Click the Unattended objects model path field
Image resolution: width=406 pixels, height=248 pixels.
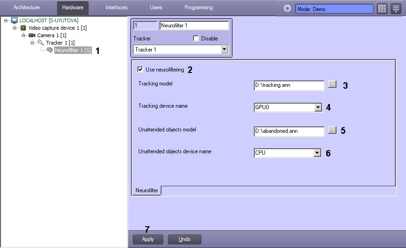point(289,131)
